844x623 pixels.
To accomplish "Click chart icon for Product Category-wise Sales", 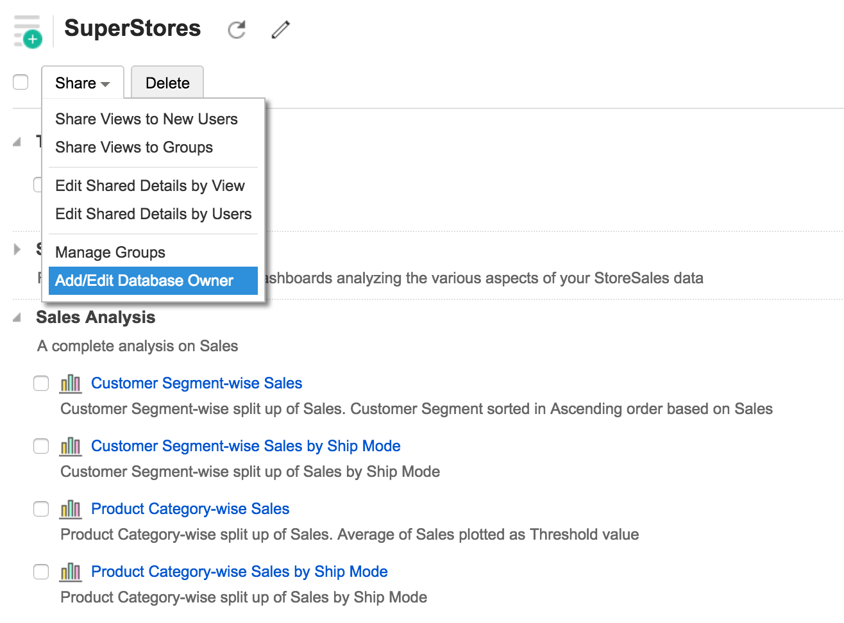I will [x=71, y=509].
